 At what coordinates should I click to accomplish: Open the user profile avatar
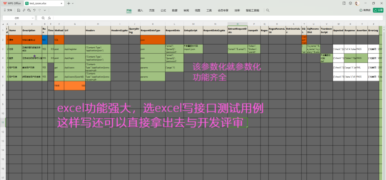[357, 3]
